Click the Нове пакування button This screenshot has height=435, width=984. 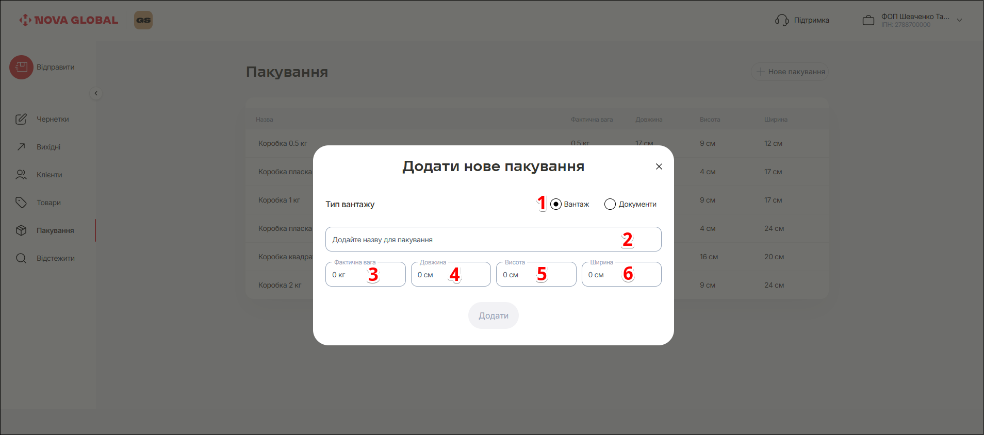790,72
